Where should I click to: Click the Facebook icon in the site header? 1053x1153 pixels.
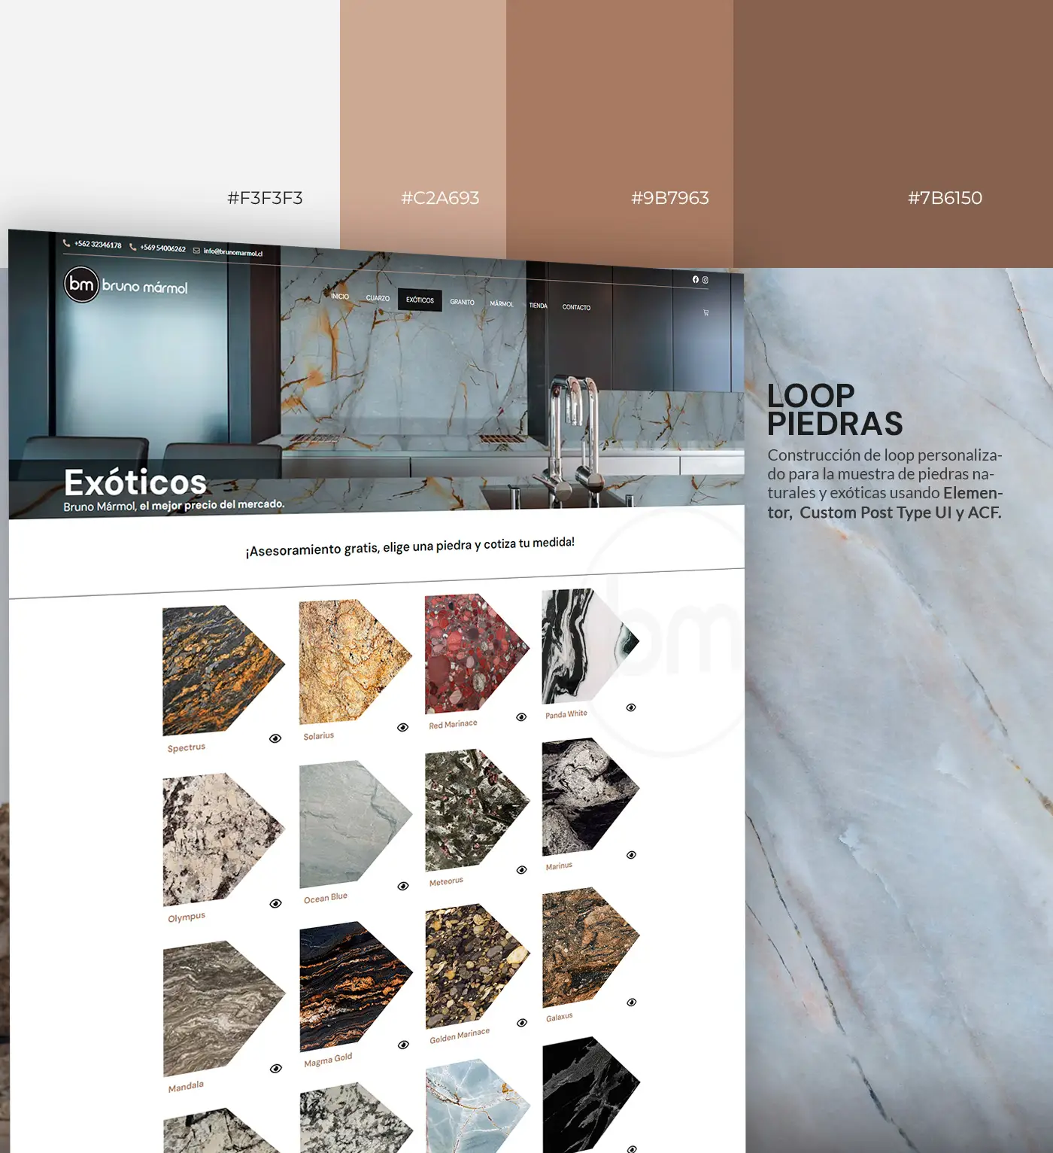(696, 279)
